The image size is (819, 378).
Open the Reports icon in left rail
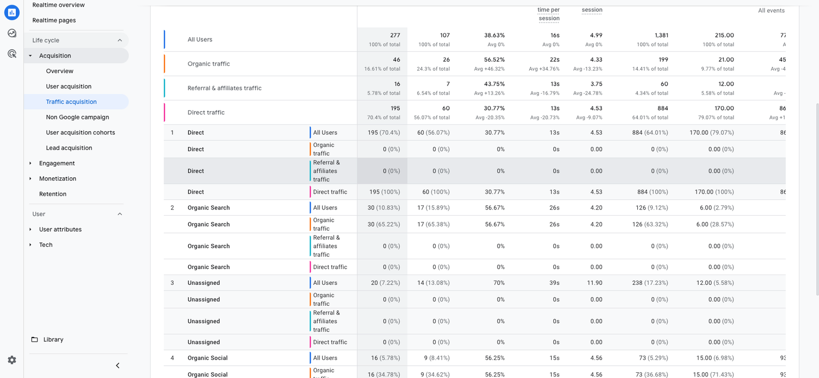tap(12, 12)
